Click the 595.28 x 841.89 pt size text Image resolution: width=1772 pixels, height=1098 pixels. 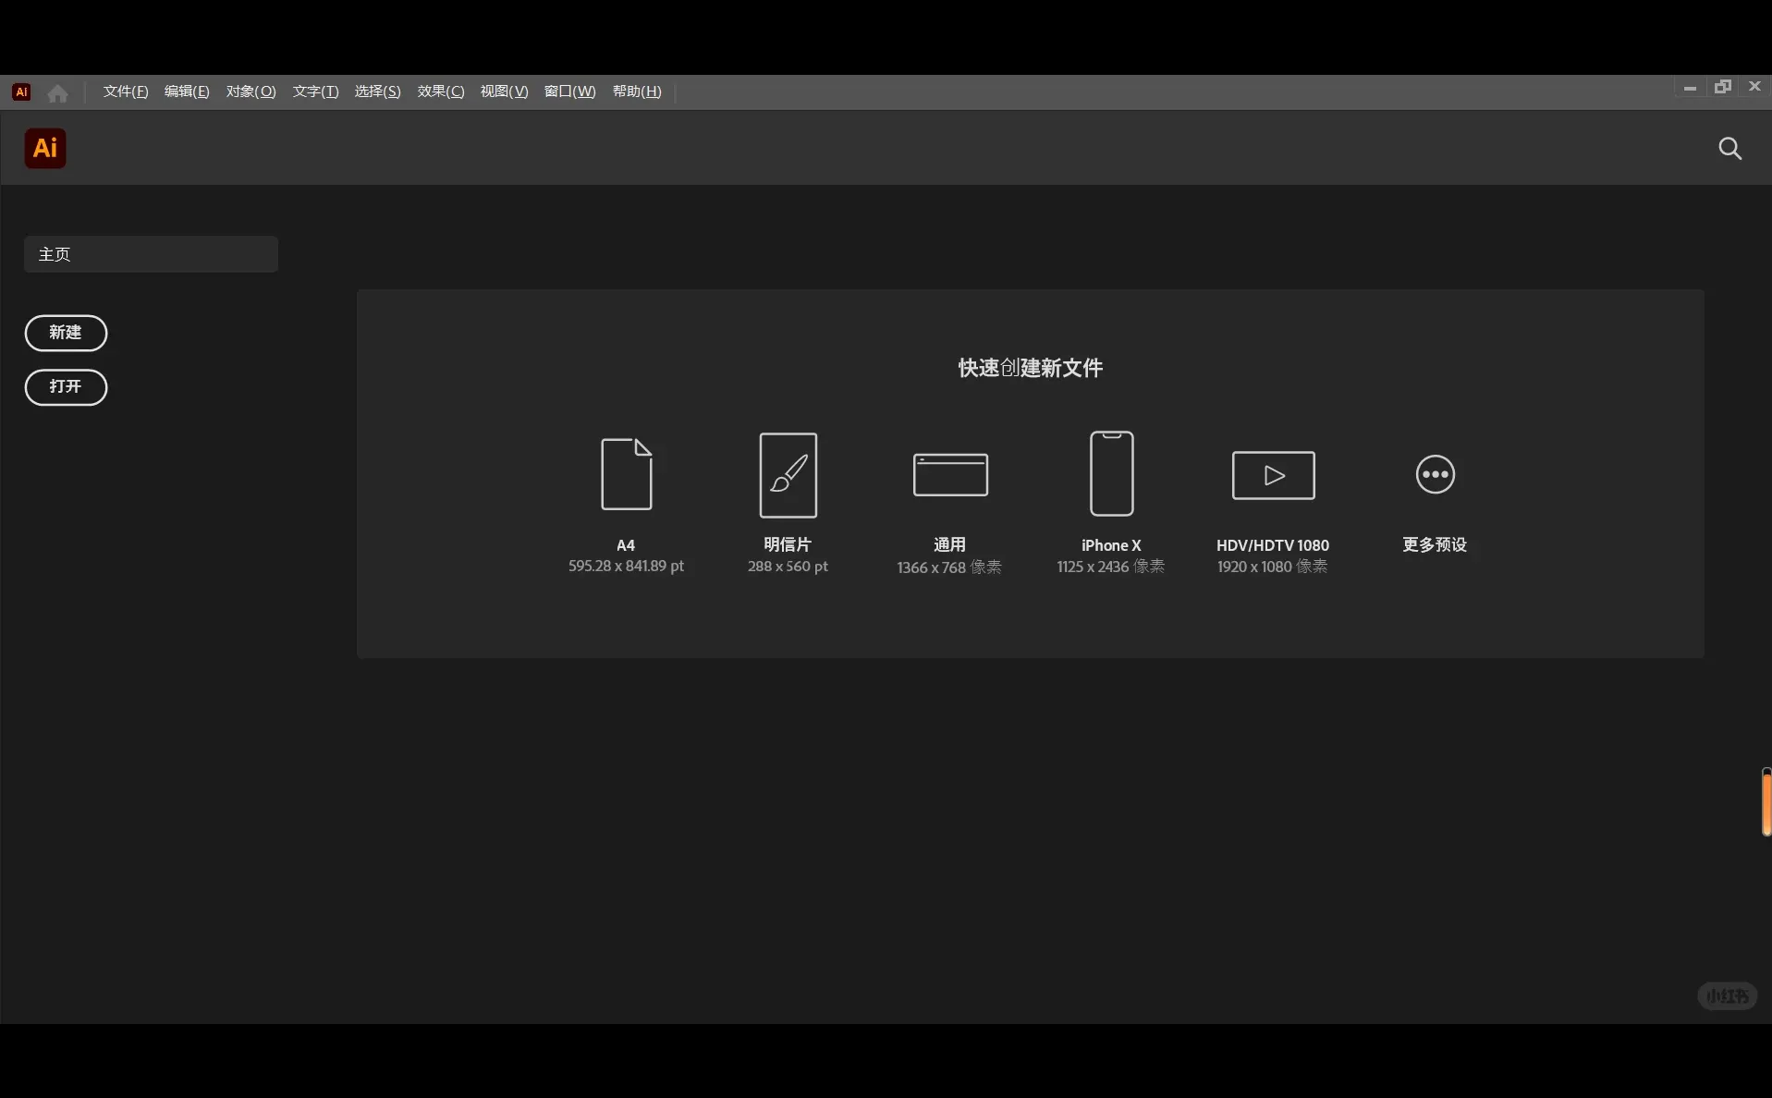(x=626, y=566)
